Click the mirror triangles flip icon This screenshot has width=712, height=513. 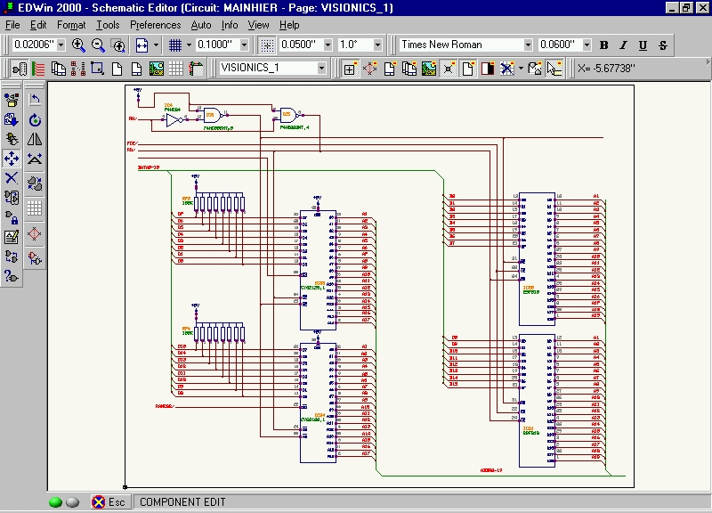(x=35, y=139)
